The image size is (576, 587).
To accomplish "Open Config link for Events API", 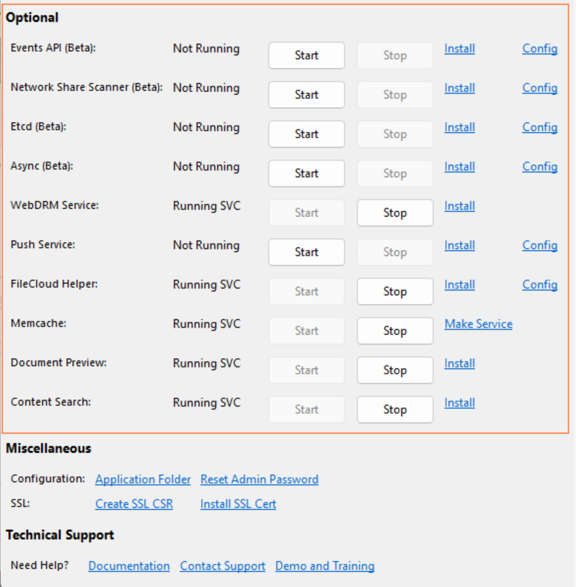I will (540, 49).
